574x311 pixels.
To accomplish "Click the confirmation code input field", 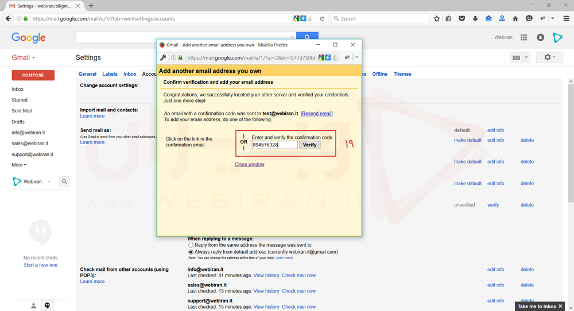I will [x=274, y=145].
